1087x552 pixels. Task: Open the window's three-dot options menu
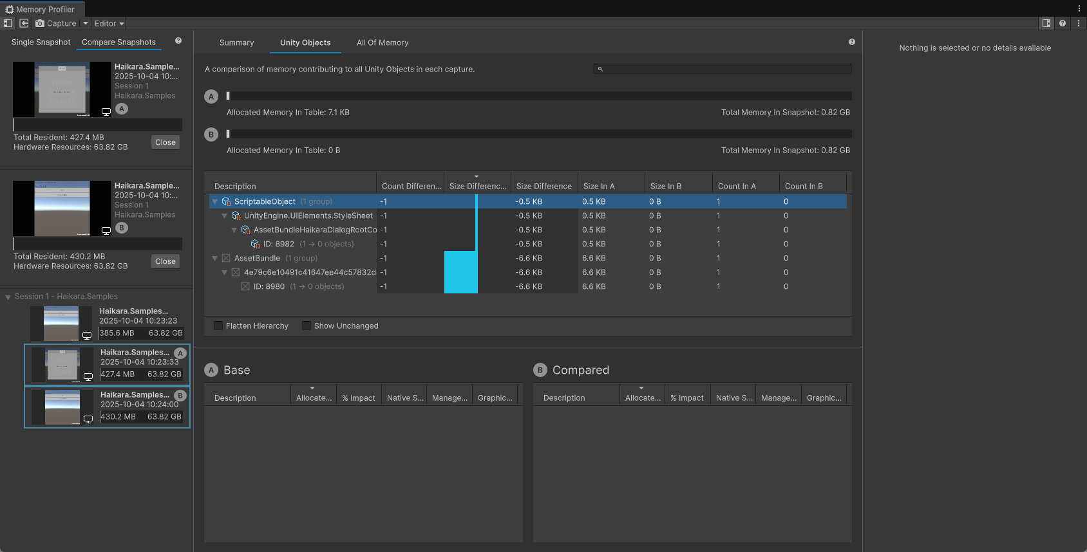point(1079,9)
